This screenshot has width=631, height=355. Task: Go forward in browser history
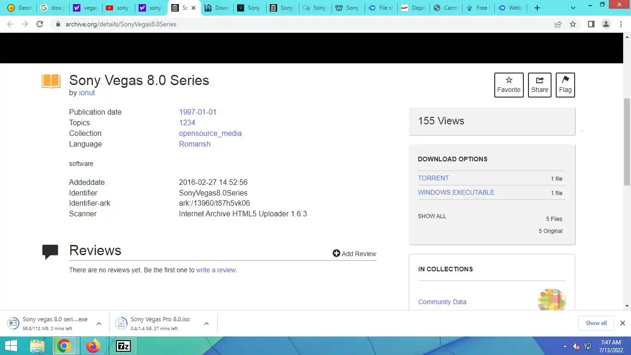point(25,24)
